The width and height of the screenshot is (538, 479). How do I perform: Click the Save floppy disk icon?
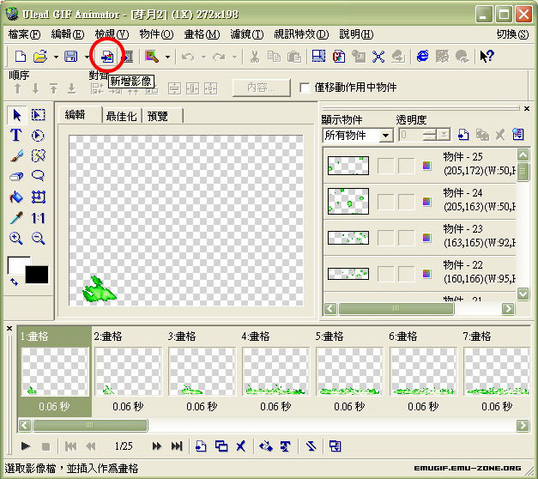tap(71, 57)
